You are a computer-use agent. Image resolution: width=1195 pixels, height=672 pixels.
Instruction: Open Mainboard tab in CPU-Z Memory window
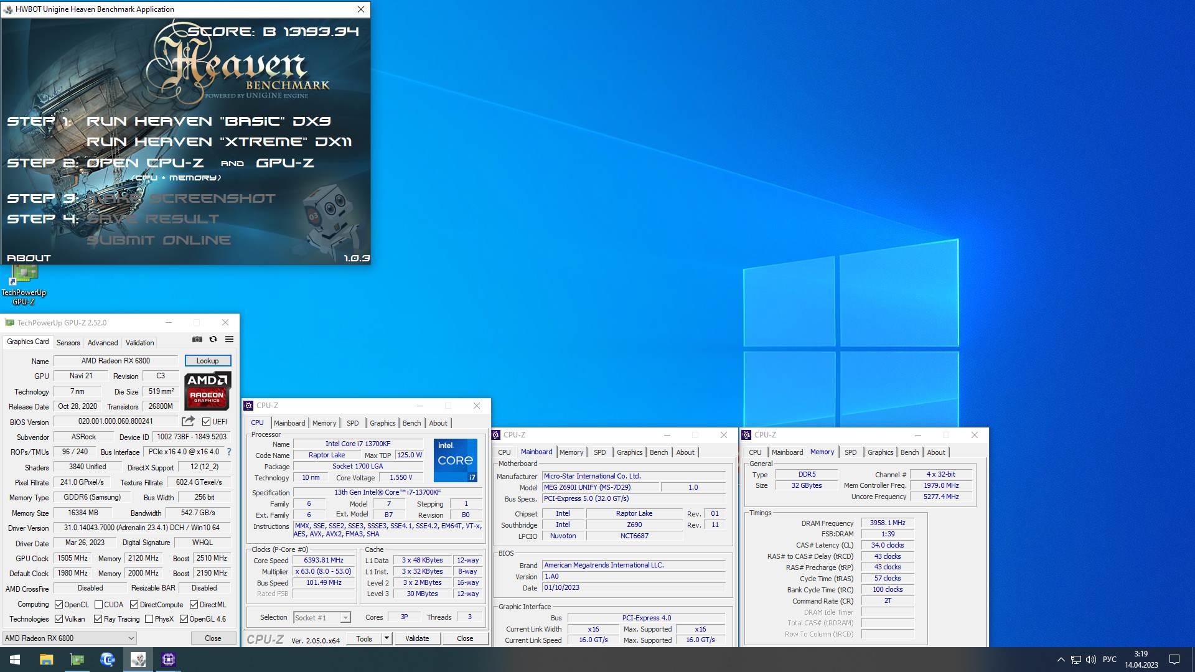pos(787,452)
